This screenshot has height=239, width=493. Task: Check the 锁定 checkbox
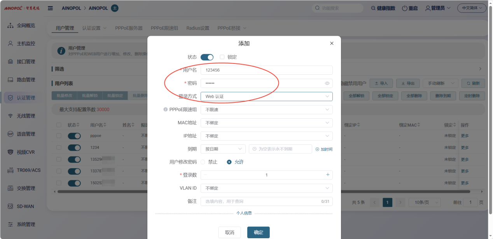[x=222, y=57]
